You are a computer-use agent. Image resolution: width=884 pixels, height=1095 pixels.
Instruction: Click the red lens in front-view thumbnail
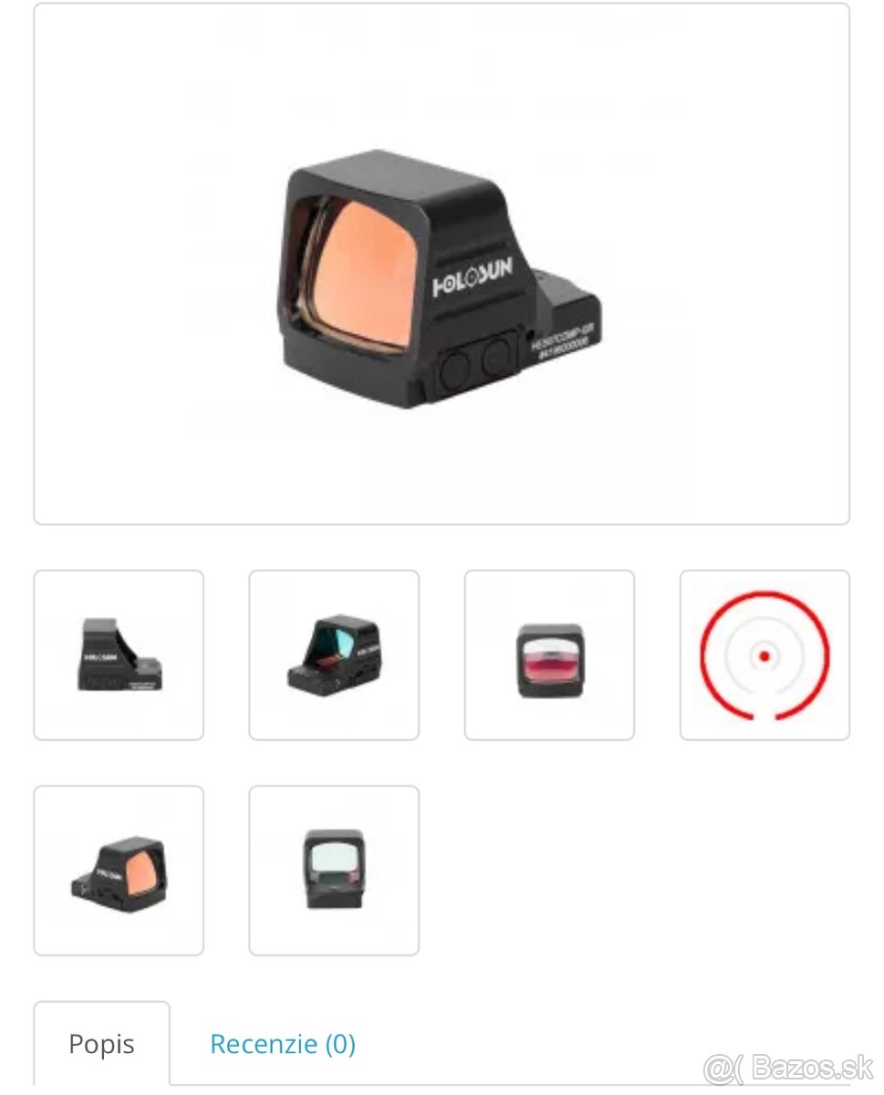[549, 661]
